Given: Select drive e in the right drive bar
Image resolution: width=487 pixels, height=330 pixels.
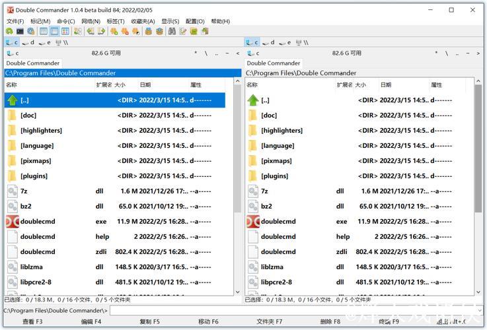Looking at the screenshot, I should tap(285, 42).
